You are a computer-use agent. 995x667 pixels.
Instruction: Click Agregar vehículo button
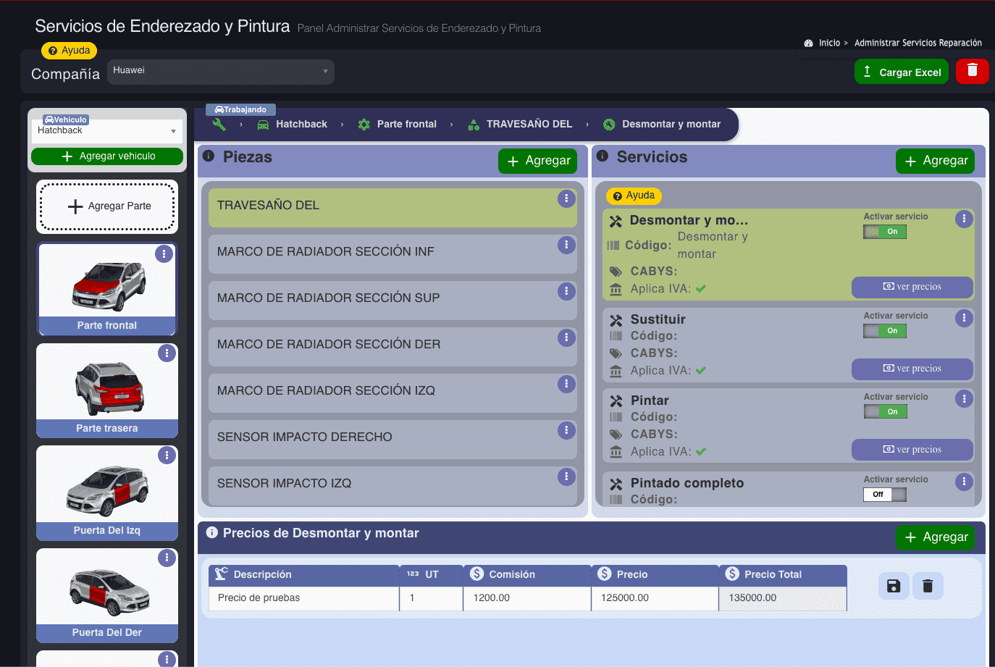click(107, 156)
